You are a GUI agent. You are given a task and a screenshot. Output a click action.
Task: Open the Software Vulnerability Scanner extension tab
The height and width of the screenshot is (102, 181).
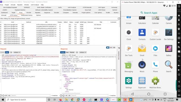tap(44, 10)
